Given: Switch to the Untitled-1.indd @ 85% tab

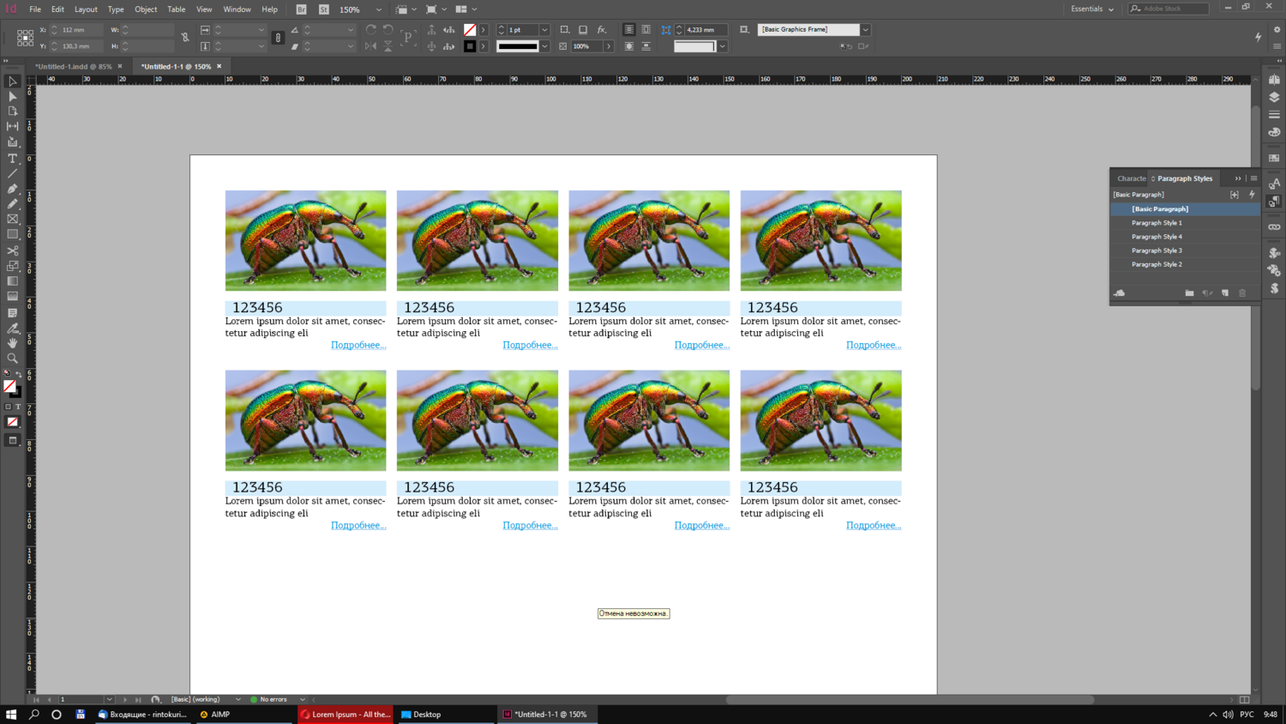Looking at the screenshot, I should [74, 66].
